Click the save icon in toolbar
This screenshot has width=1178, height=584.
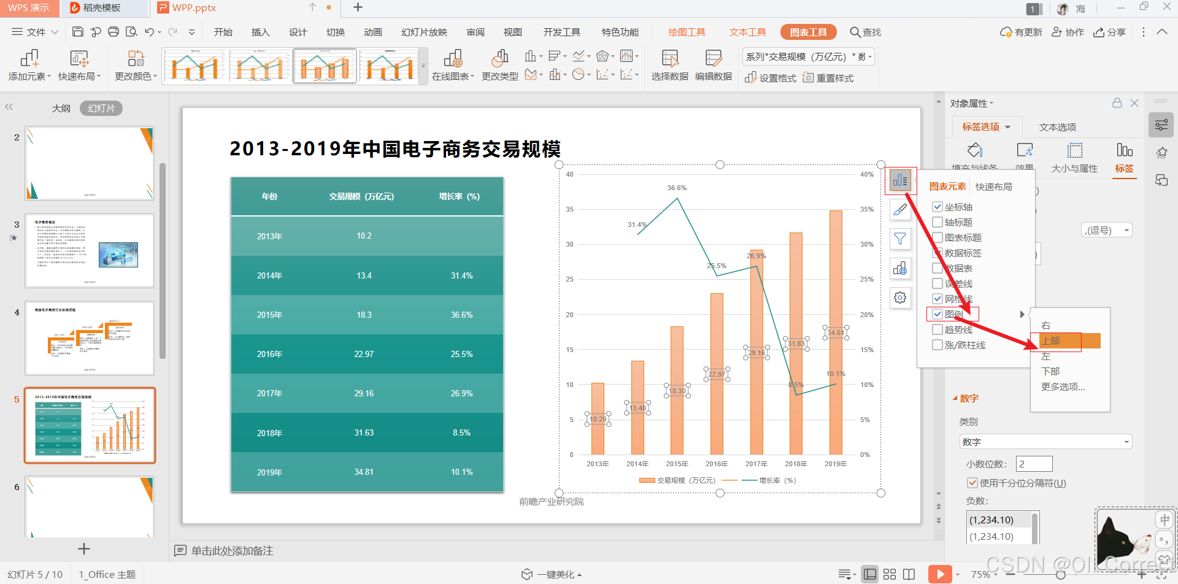(77, 32)
